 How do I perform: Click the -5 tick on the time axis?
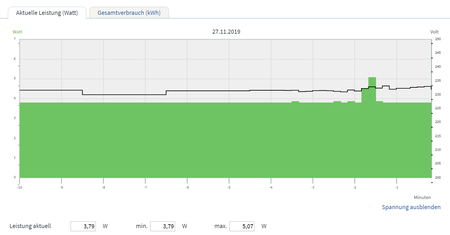229,187
